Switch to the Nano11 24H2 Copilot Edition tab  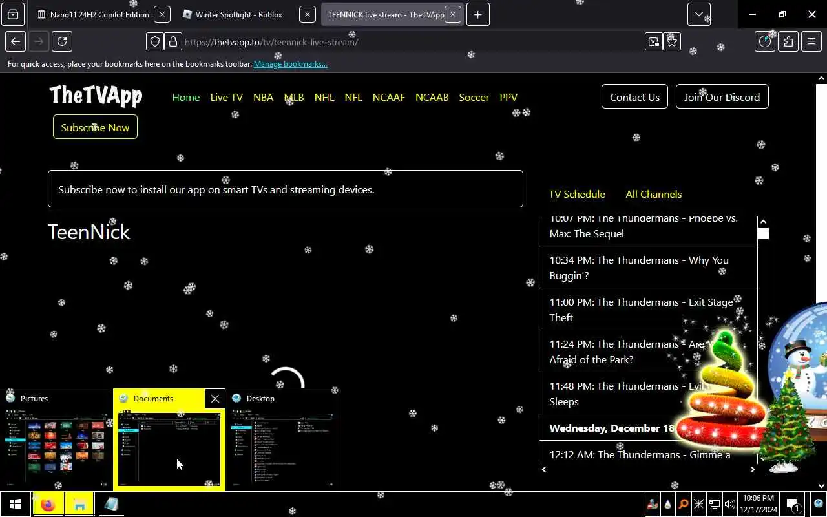tap(92, 14)
